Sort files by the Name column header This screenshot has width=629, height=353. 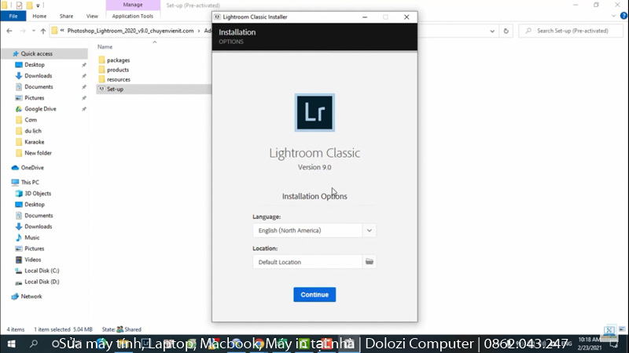pos(105,47)
